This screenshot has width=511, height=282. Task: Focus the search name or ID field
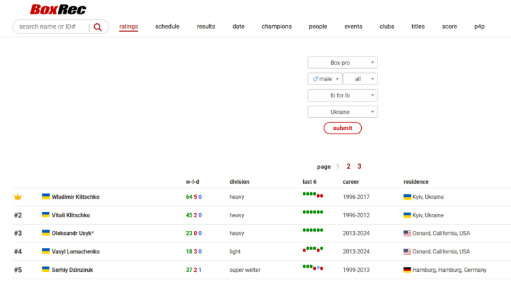(x=52, y=27)
